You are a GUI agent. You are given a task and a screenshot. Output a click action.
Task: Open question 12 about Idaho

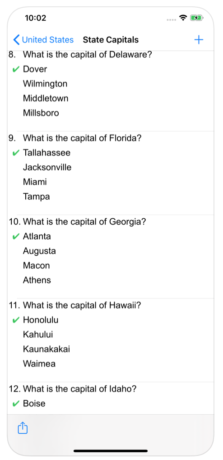[73, 389]
